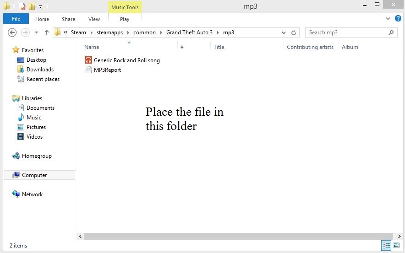Click the folder icon in the title bar
405x253 pixels.
tap(7, 6)
